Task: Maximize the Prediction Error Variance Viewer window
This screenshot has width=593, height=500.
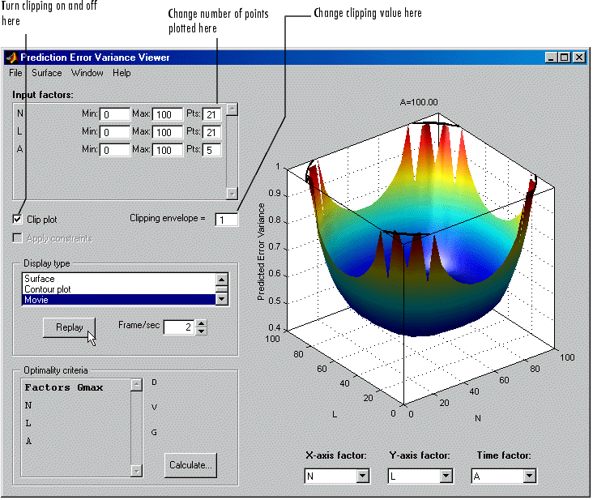Action: [565, 58]
